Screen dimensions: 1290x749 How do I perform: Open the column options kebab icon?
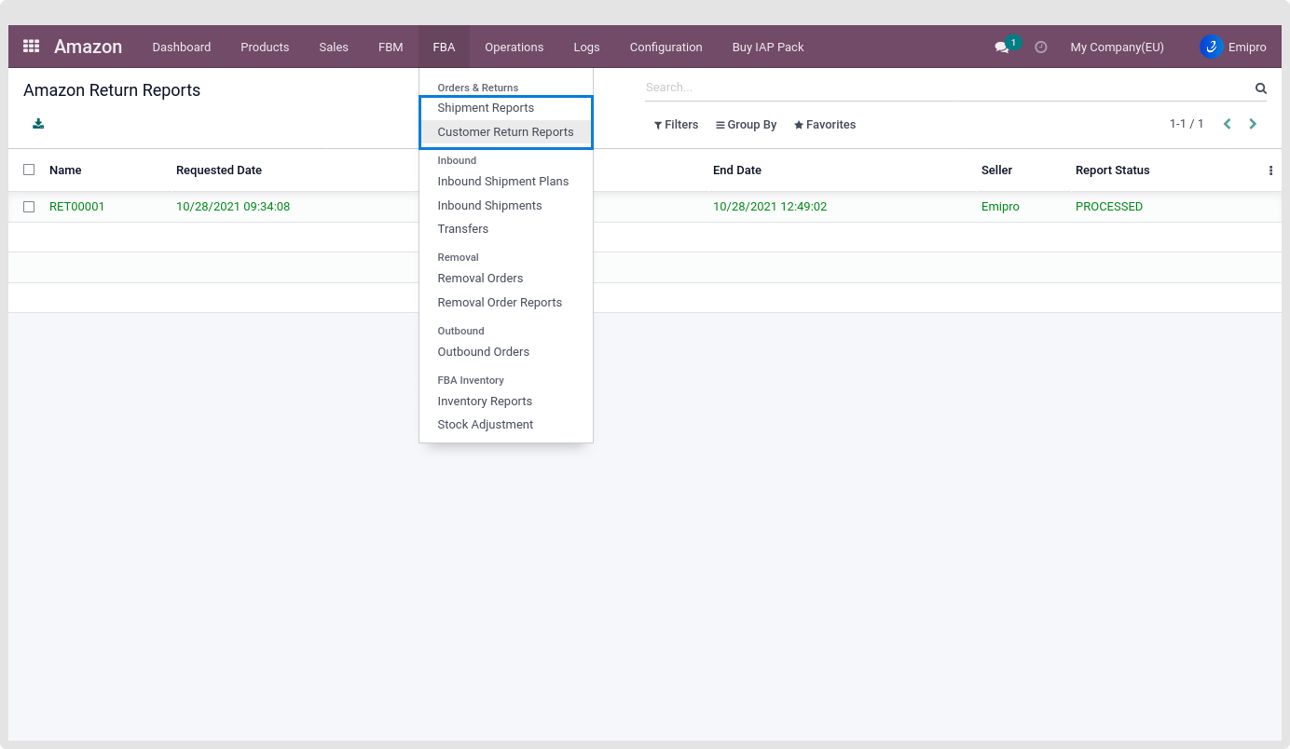coord(1270,170)
